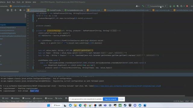Open Steam from the taskbar
This screenshot has height=108, width=193.
pyautogui.click(x=125, y=105)
